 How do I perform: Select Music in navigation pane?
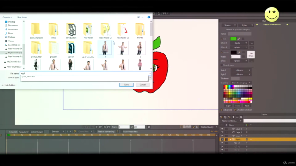click(x=11, y=33)
